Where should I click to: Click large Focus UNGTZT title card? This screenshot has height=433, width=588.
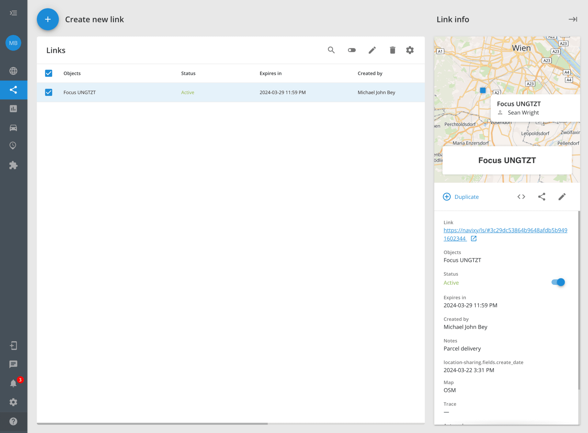[507, 160]
